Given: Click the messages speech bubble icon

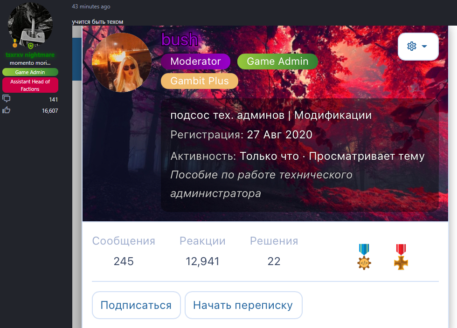Looking at the screenshot, I should click(x=7, y=98).
